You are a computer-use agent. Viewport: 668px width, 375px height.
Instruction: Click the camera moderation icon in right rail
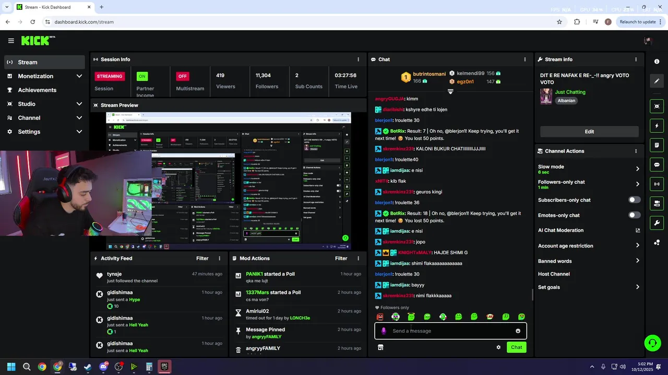point(657,204)
